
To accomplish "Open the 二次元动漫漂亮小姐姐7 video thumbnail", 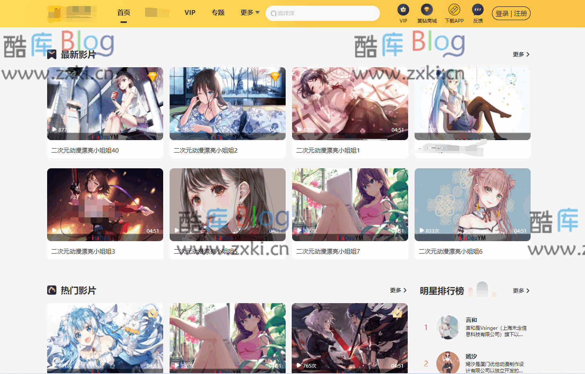I will [x=350, y=205].
